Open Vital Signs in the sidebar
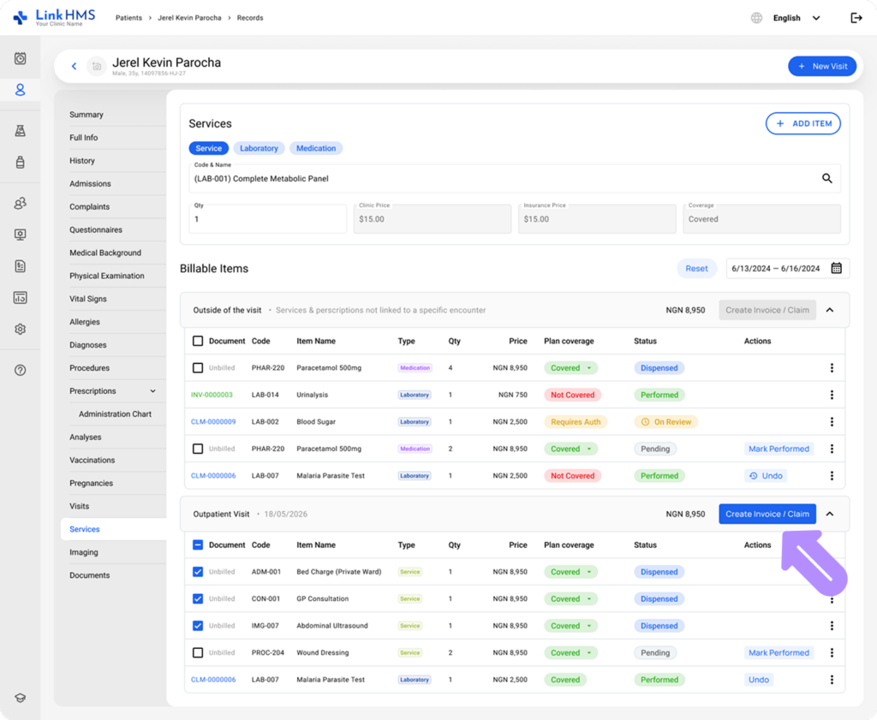877x720 pixels. [x=88, y=299]
